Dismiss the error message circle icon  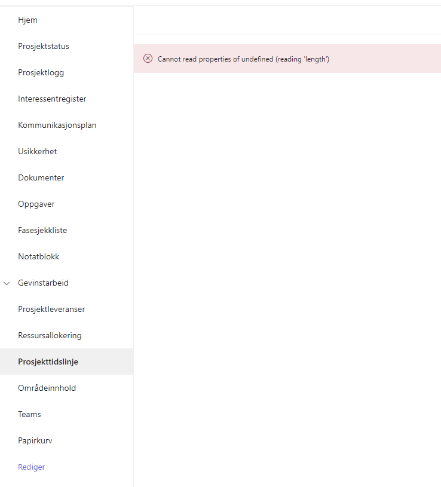click(148, 58)
